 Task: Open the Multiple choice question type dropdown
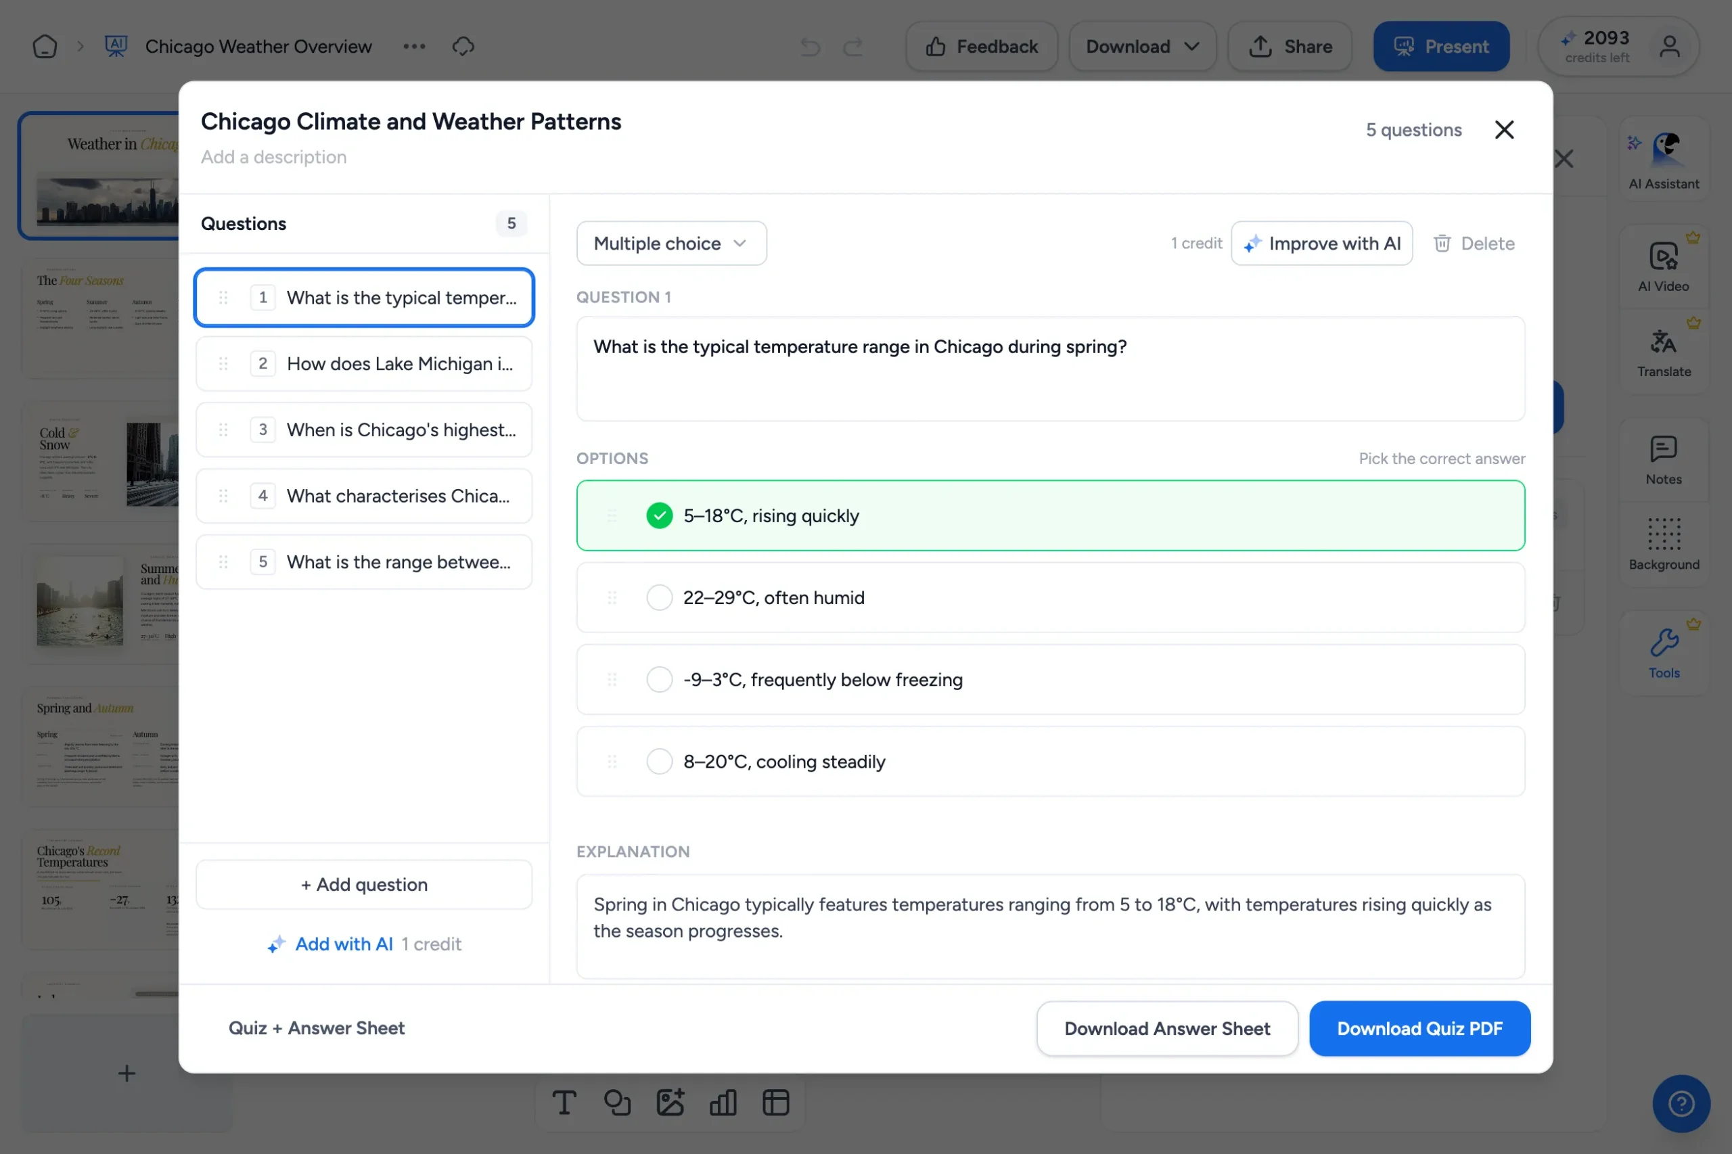671,244
